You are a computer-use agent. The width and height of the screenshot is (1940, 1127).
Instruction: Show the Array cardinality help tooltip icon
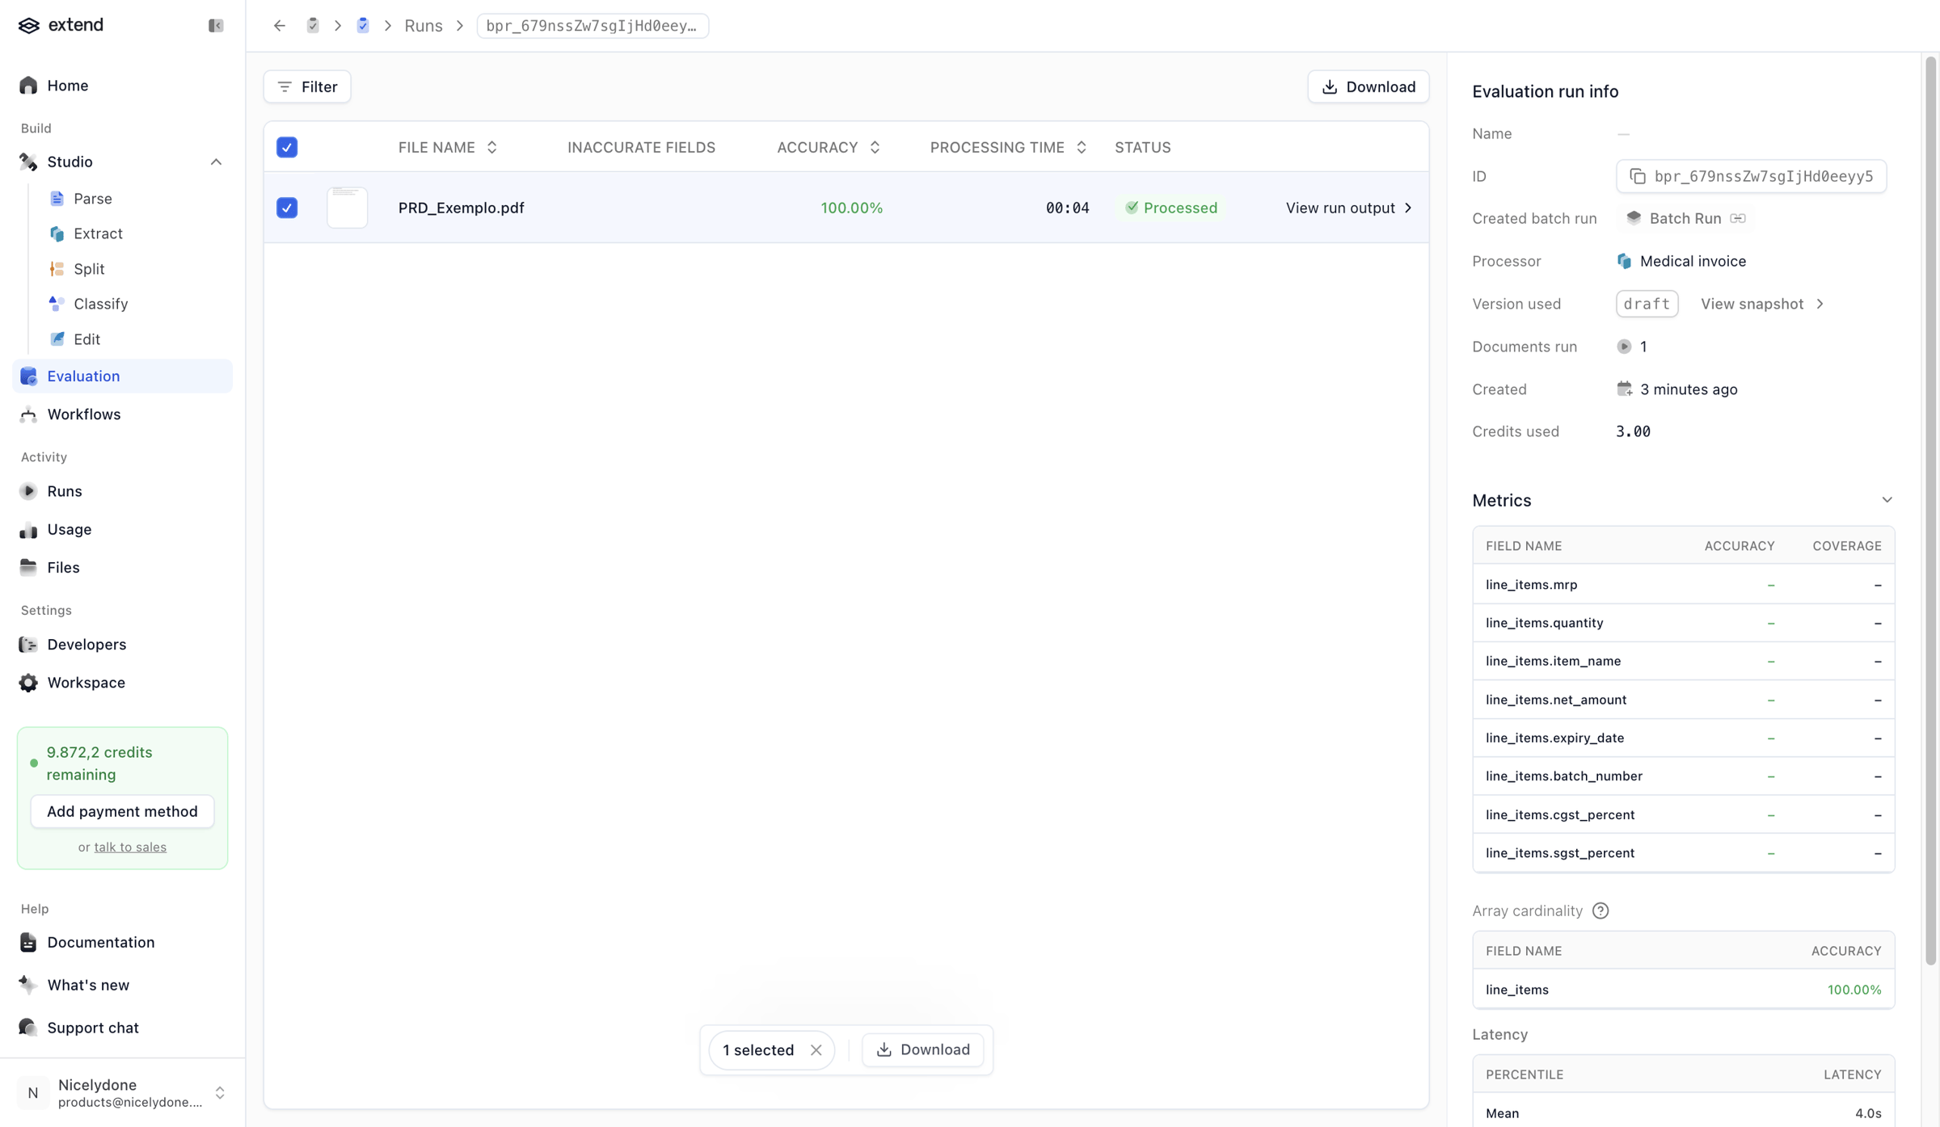coord(1600,910)
